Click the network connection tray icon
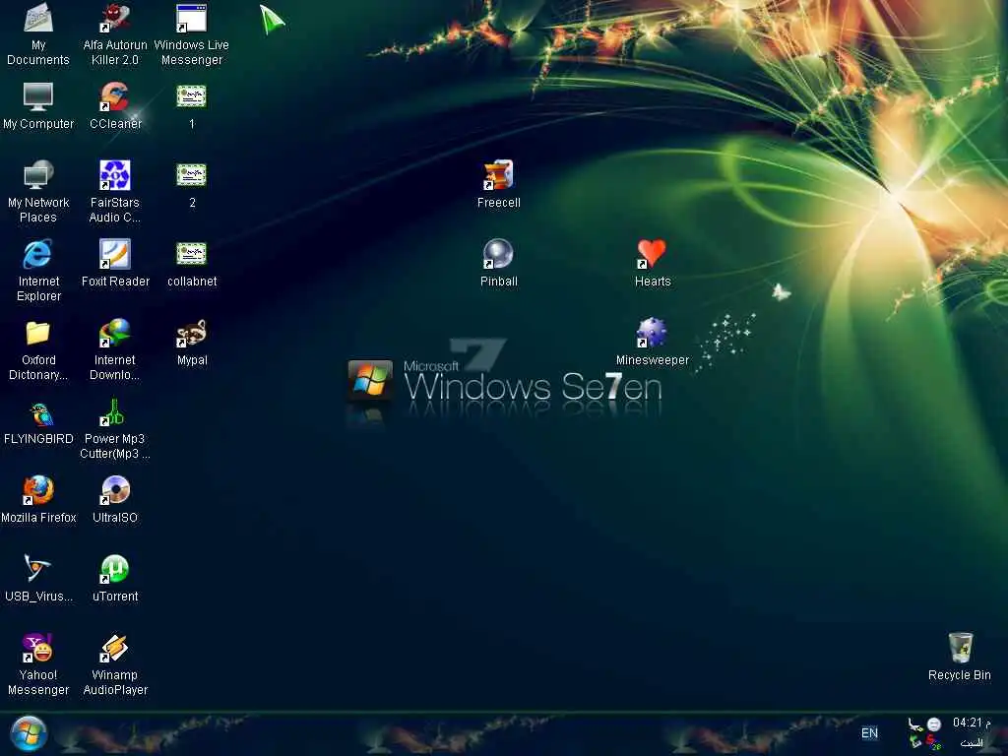The height and width of the screenshot is (756, 1008). coord(914,725)
